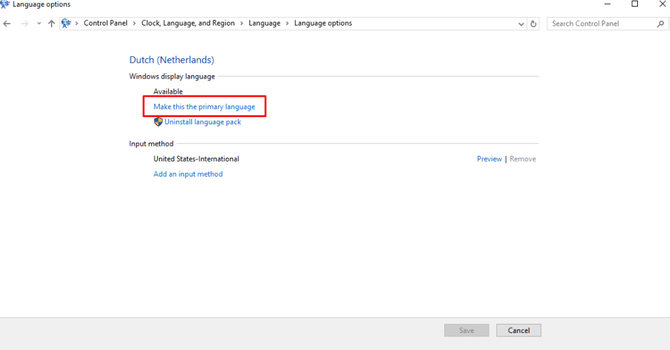Click the shield icon beside Uninstall language pack
This screenshot has height=350, width=670.
tap(158, 122)
